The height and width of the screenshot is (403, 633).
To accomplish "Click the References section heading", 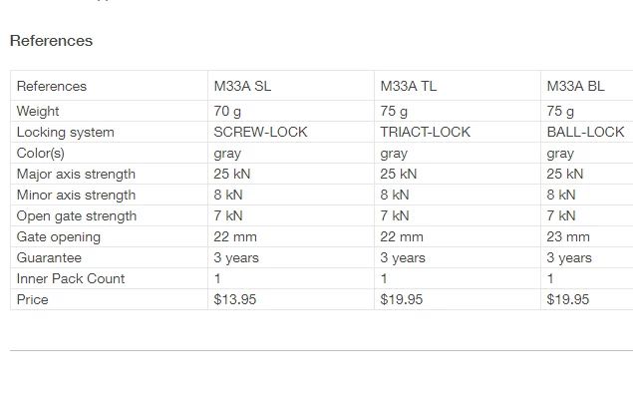I will click(x=51, y=41).
